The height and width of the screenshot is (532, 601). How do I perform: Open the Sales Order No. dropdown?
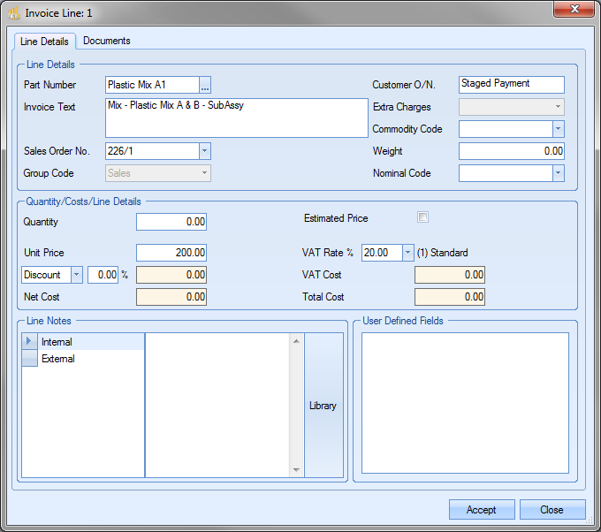tap(204, 151)
